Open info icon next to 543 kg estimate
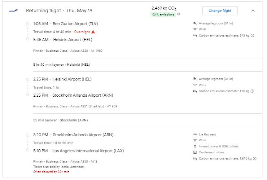 tap(253, 36)
